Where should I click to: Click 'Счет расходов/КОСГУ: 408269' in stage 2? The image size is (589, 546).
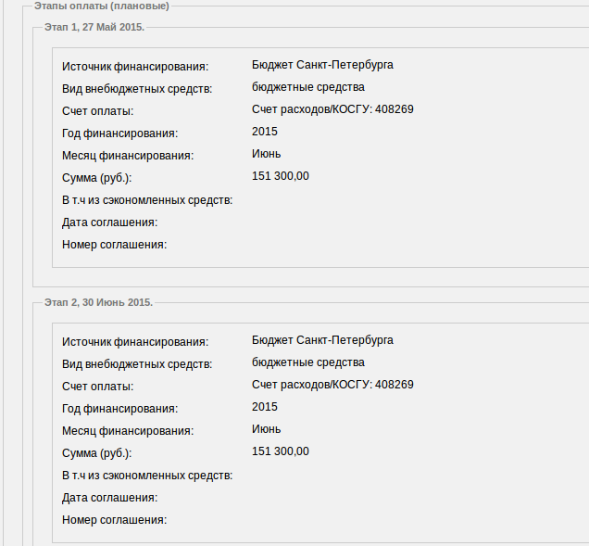(x=332, y=385)
